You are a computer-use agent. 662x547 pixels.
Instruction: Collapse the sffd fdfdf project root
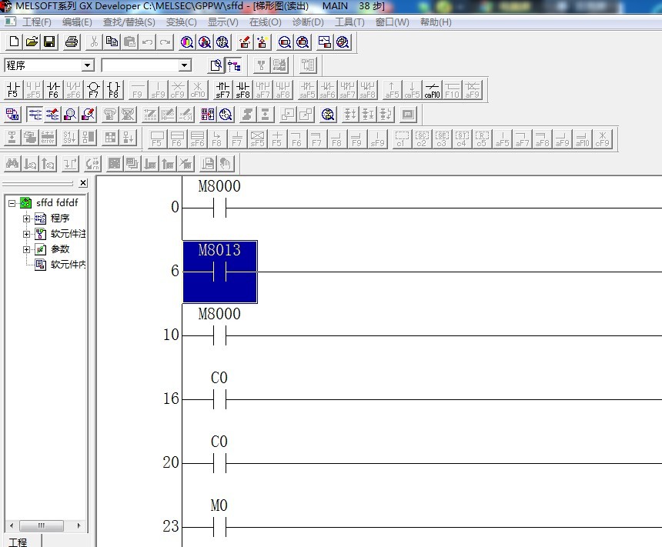(12, 203)
